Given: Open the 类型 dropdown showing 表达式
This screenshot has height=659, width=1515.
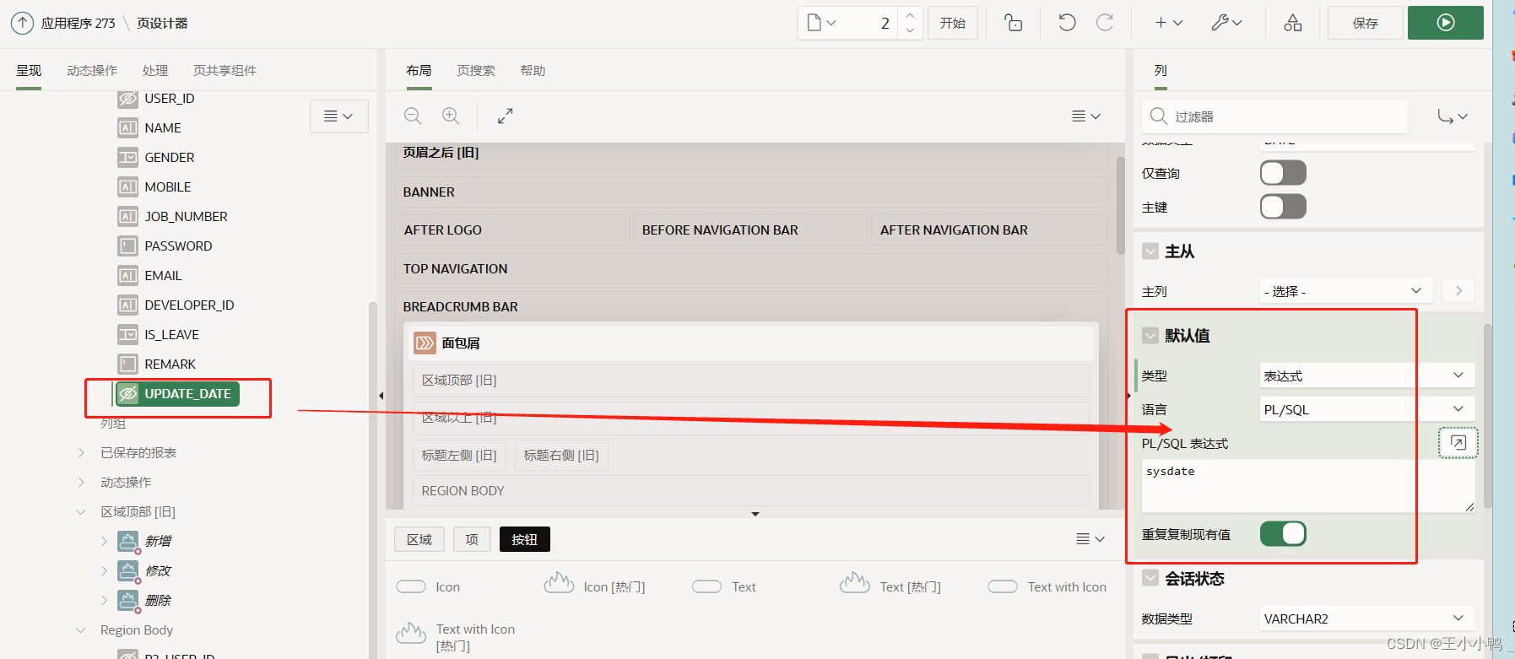Looking at the screenshot, I should click(x=1367, y=375).
